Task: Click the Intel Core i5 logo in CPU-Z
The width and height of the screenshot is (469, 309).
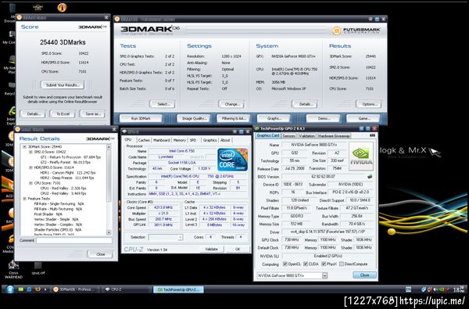Action: point(232,160)
